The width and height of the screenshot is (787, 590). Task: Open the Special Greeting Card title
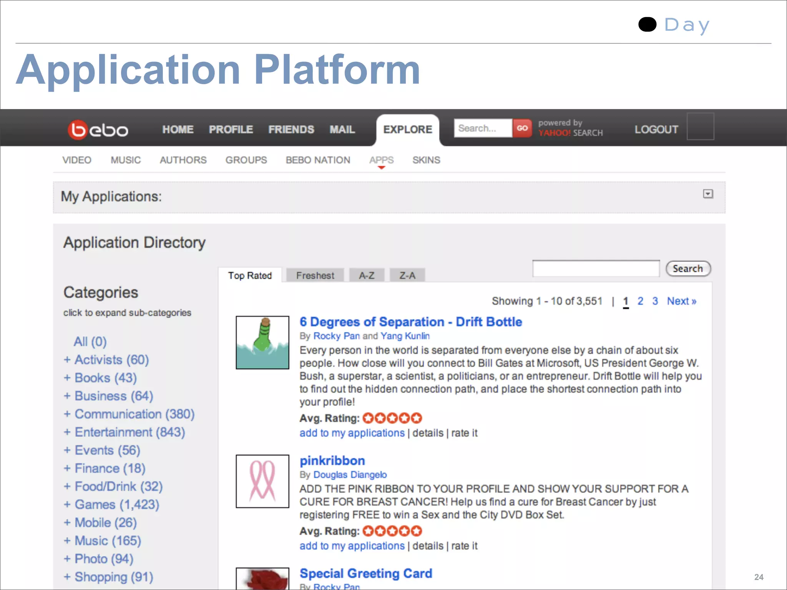click(366, 573)
